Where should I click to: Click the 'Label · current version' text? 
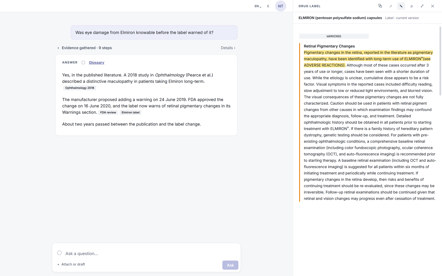coord(402,18)
